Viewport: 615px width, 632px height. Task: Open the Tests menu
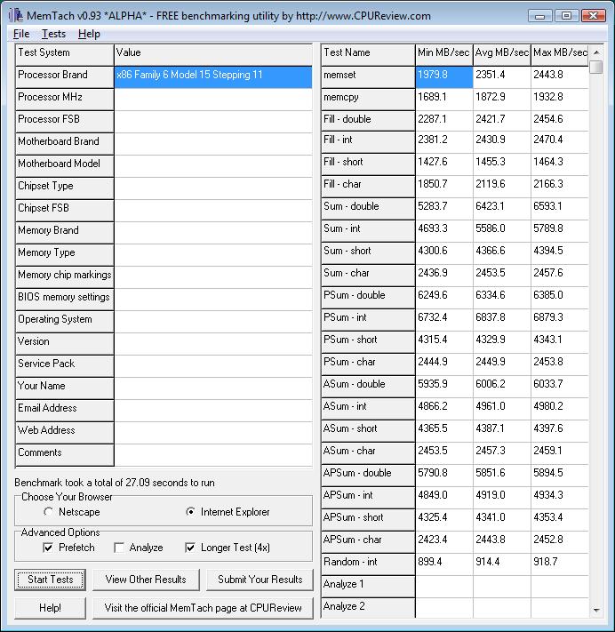[x=53, y=34]
